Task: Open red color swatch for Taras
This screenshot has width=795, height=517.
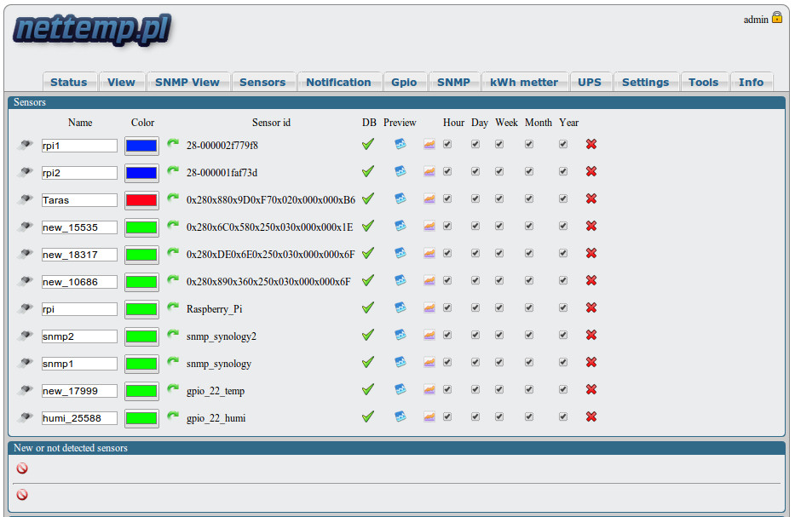Action: 141,200
